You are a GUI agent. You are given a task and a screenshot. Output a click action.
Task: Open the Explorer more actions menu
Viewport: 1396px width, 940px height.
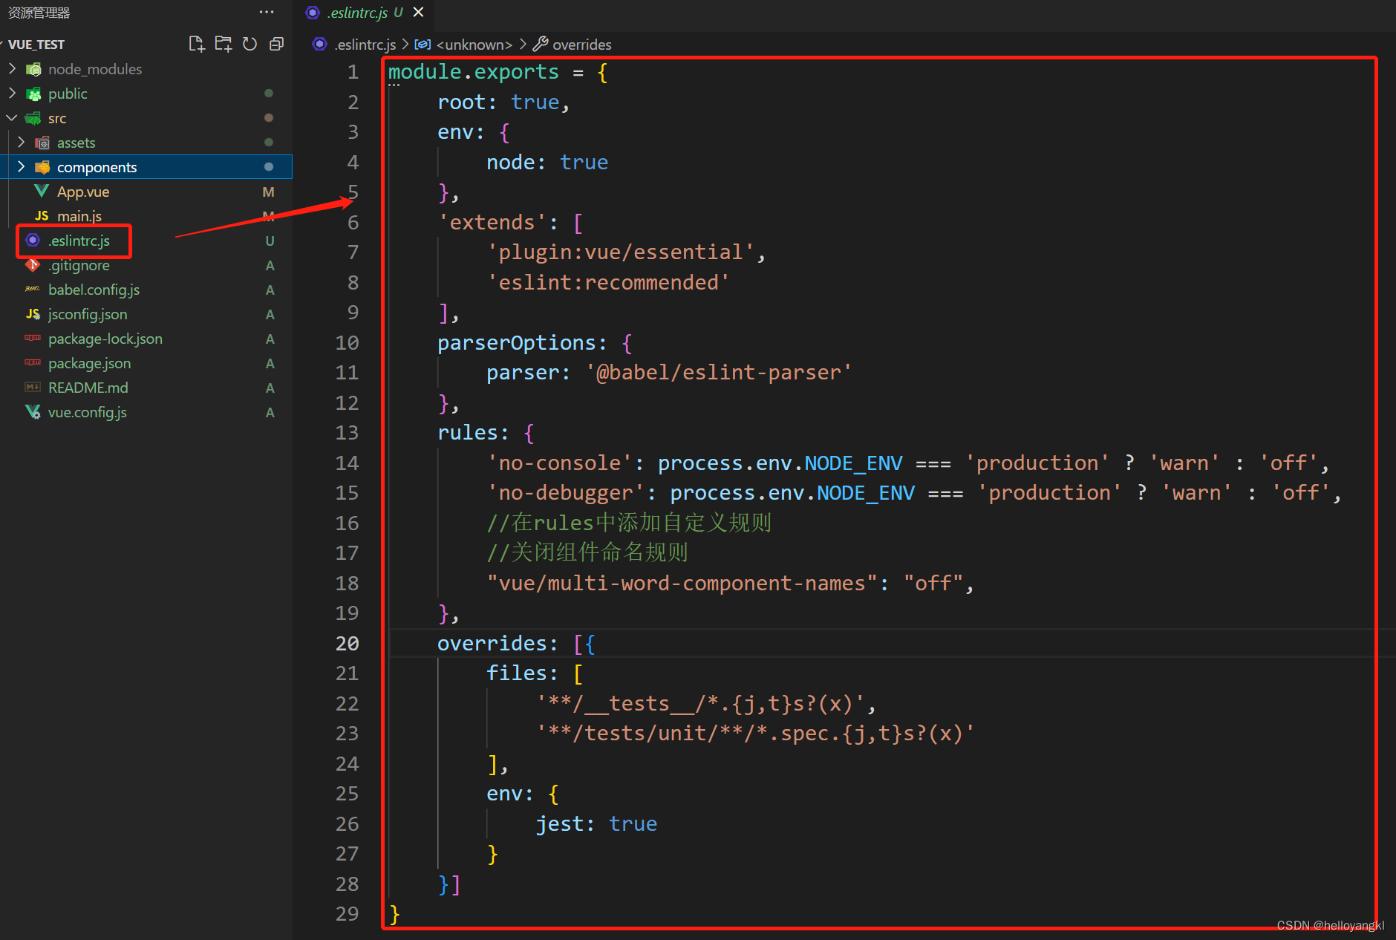tap(267, 12)
